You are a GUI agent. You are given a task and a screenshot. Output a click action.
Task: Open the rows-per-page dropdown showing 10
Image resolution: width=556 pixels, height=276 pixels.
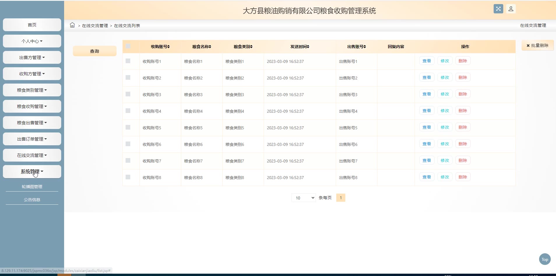303,198
